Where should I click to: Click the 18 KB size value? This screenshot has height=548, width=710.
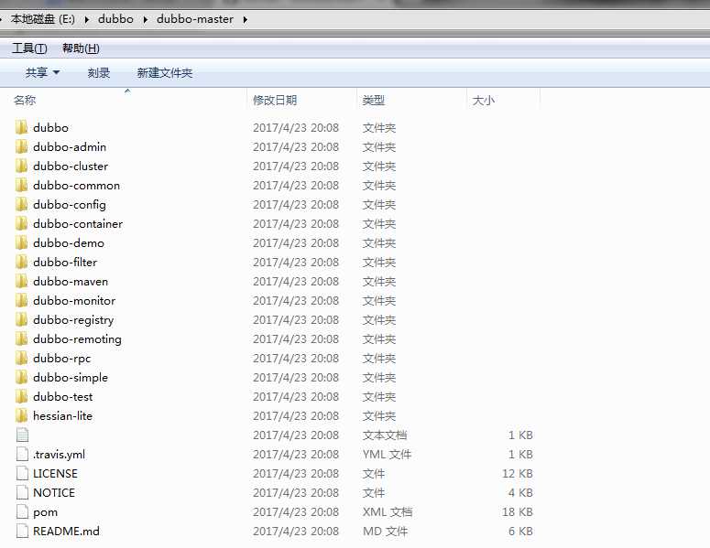click(x=517, y=511)
